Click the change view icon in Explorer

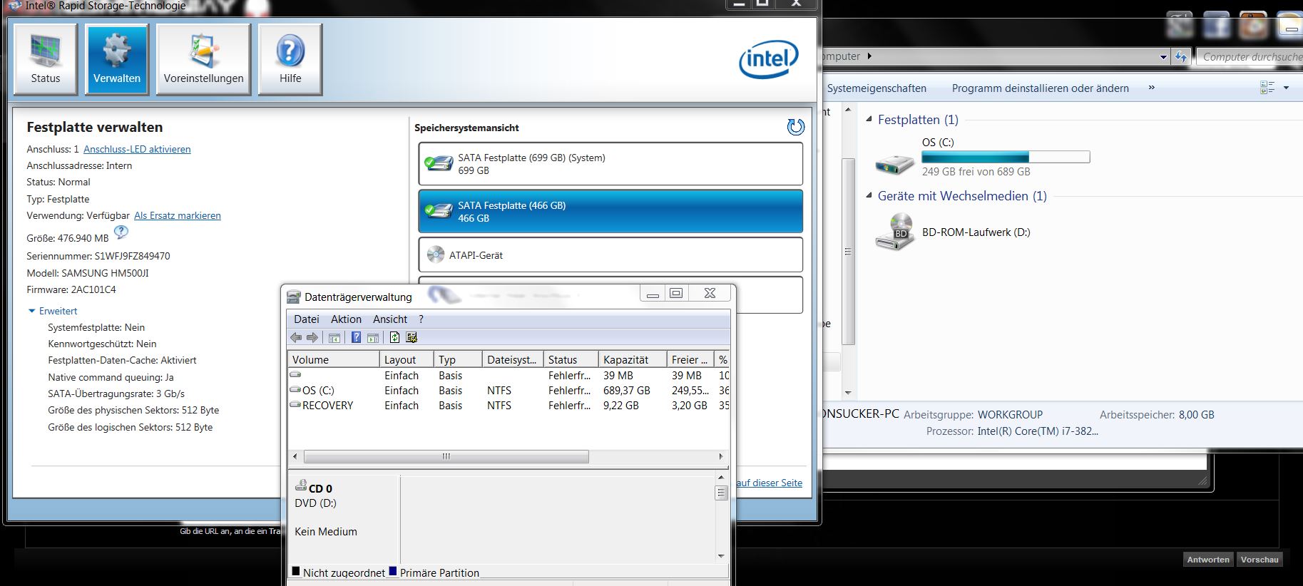point(1267,88)
